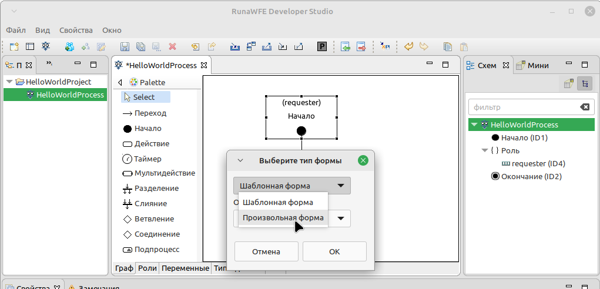Click the new project icon in toolbar
This screenshot has height=289, width=600.
pyautogui.click(x=14, y=46)
